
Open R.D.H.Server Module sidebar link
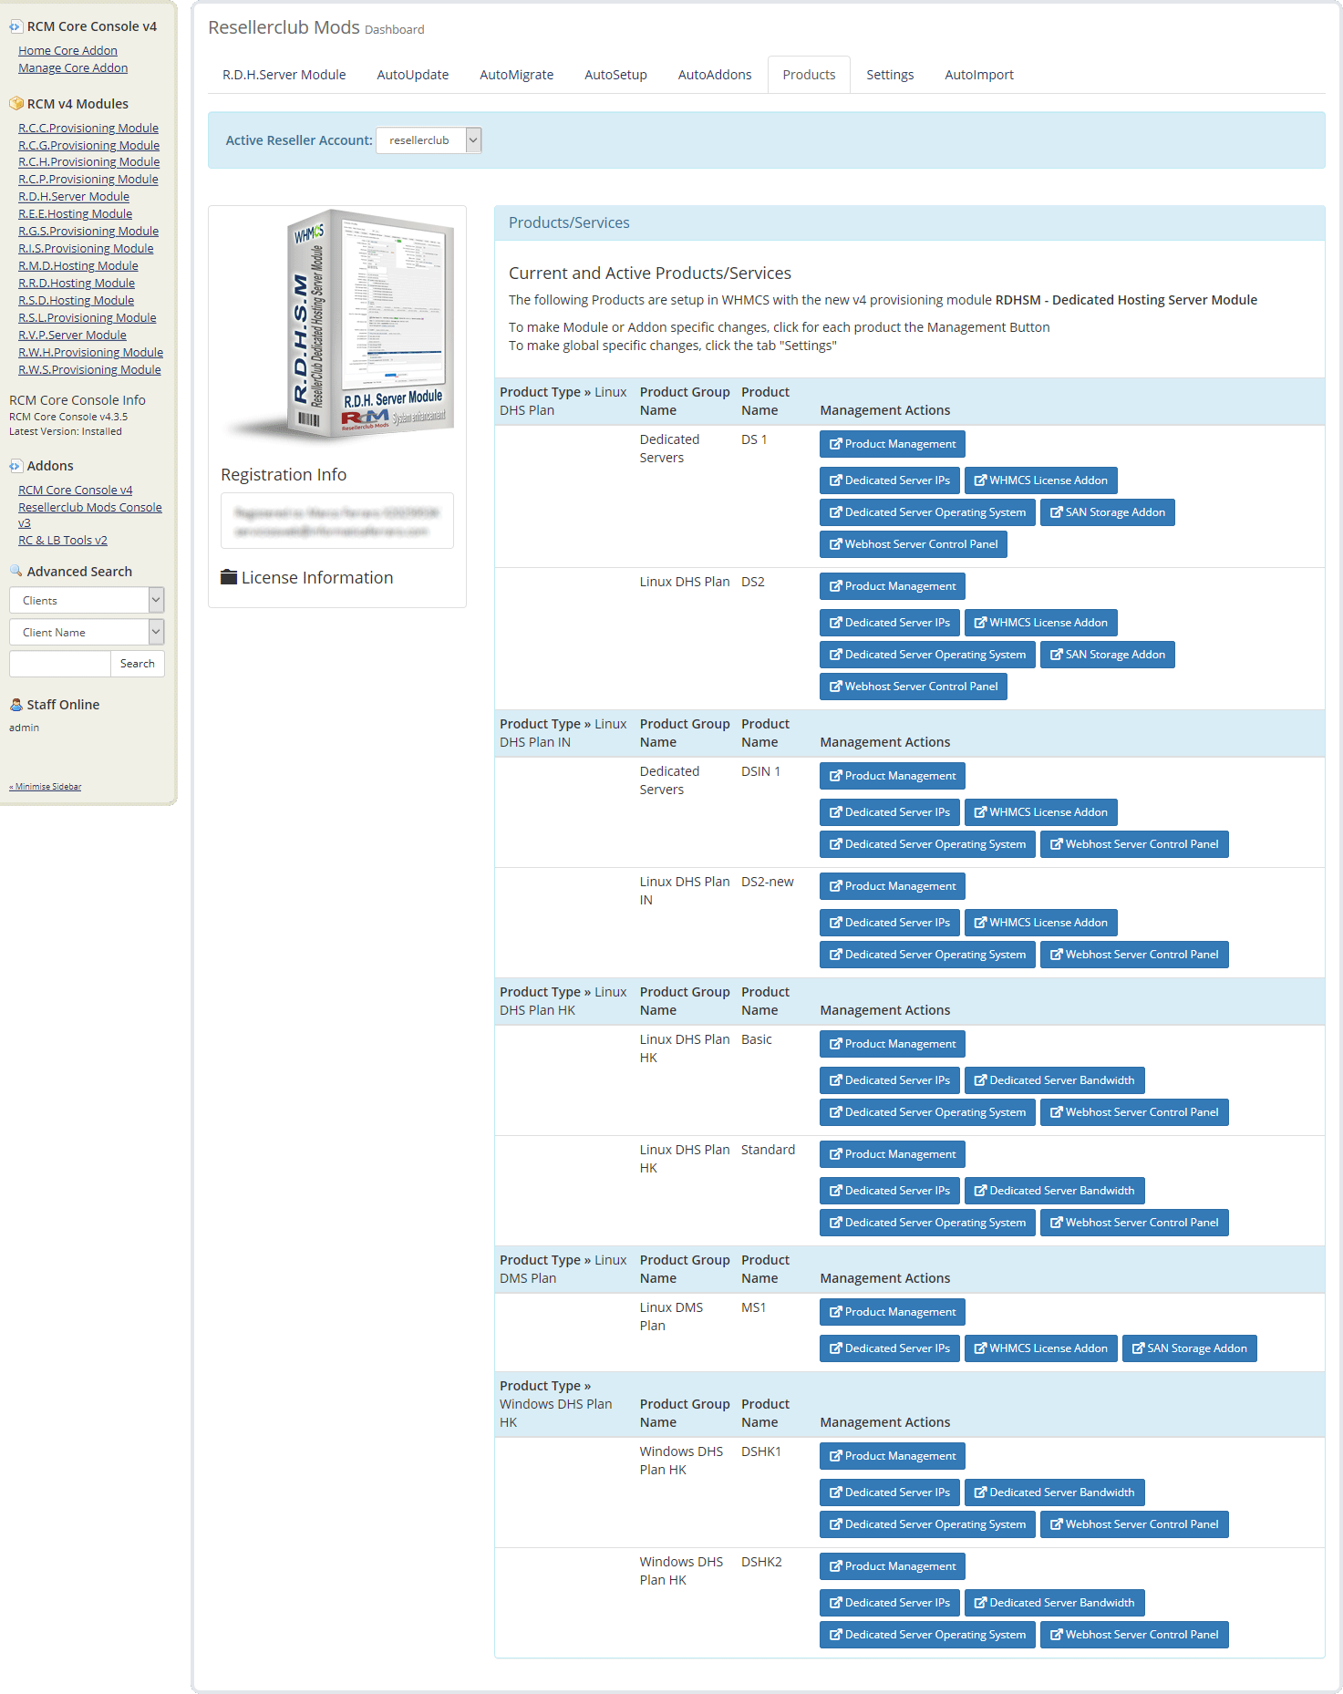pos(74,197)
